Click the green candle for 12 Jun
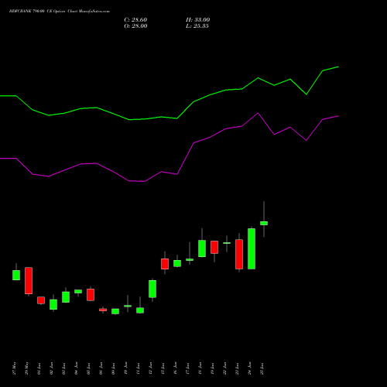This screenshot has width=387, height=387. tap(152, 289)
